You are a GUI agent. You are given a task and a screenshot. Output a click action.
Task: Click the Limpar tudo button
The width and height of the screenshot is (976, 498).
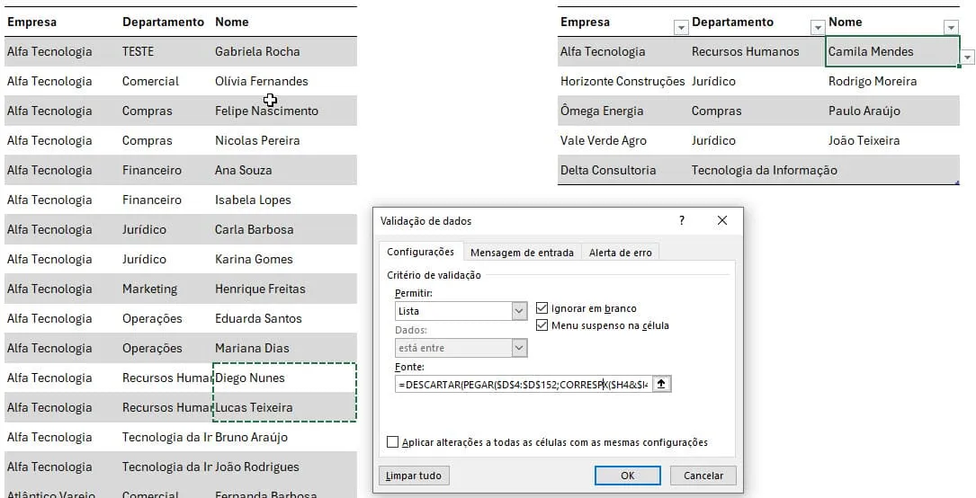coord(413,476)
